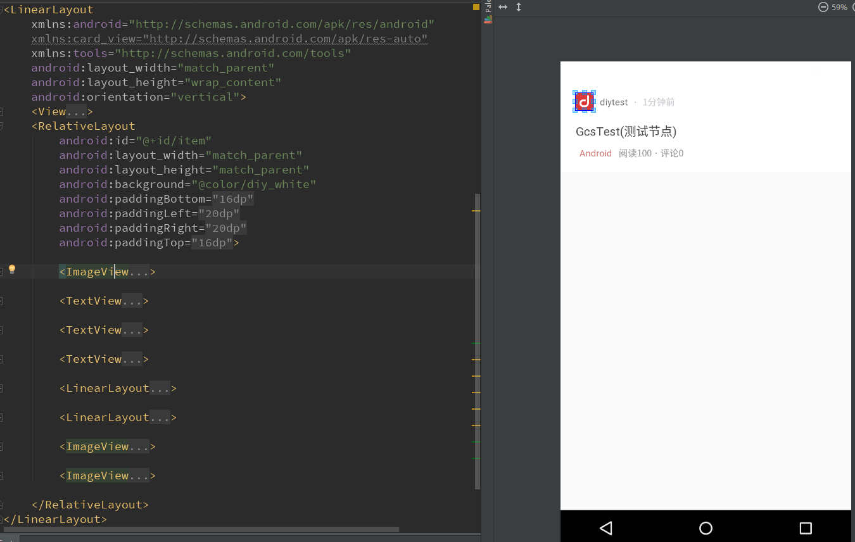Viewport: 855px width, 542px height.
Task: Click the diytest avatar icon in the preview
Action: [583, 101]
